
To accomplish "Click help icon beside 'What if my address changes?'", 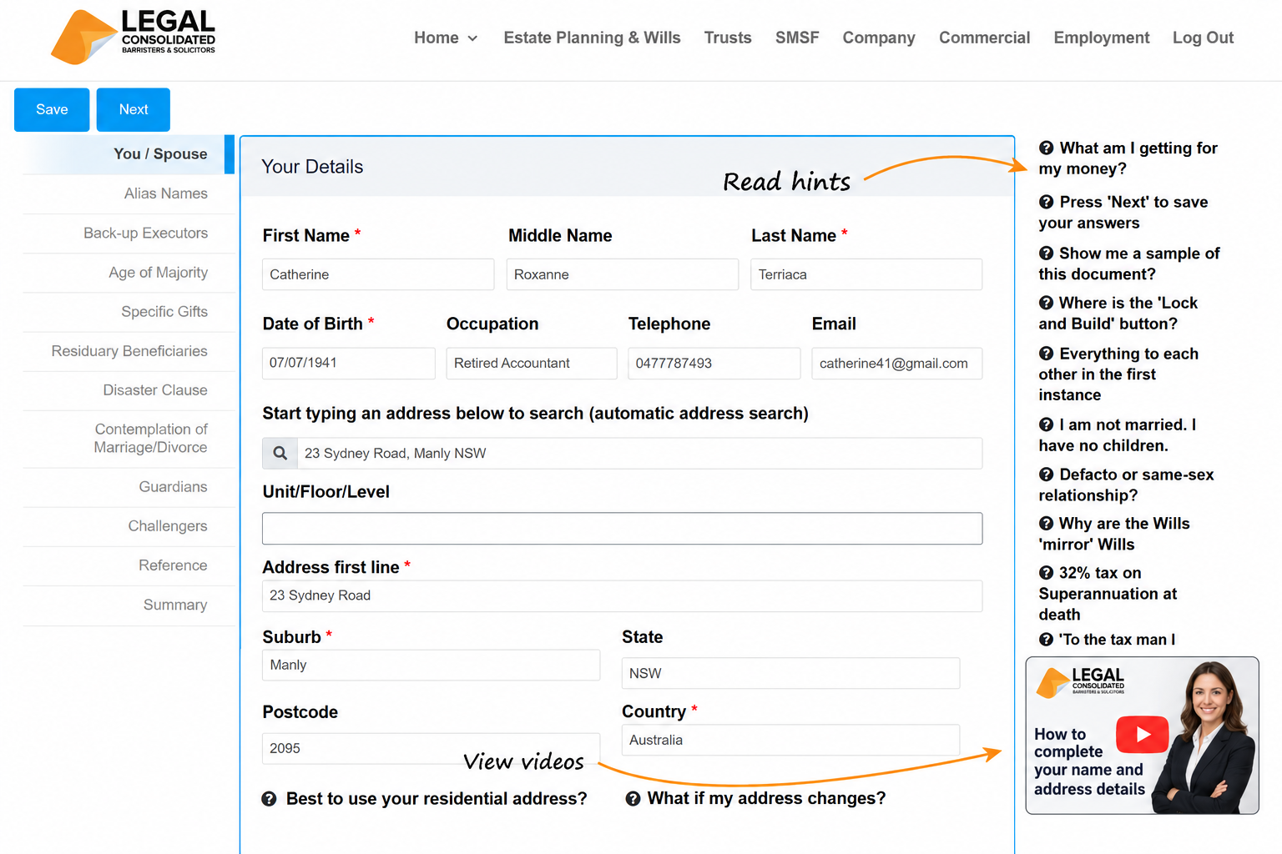I will coord(633,798).
